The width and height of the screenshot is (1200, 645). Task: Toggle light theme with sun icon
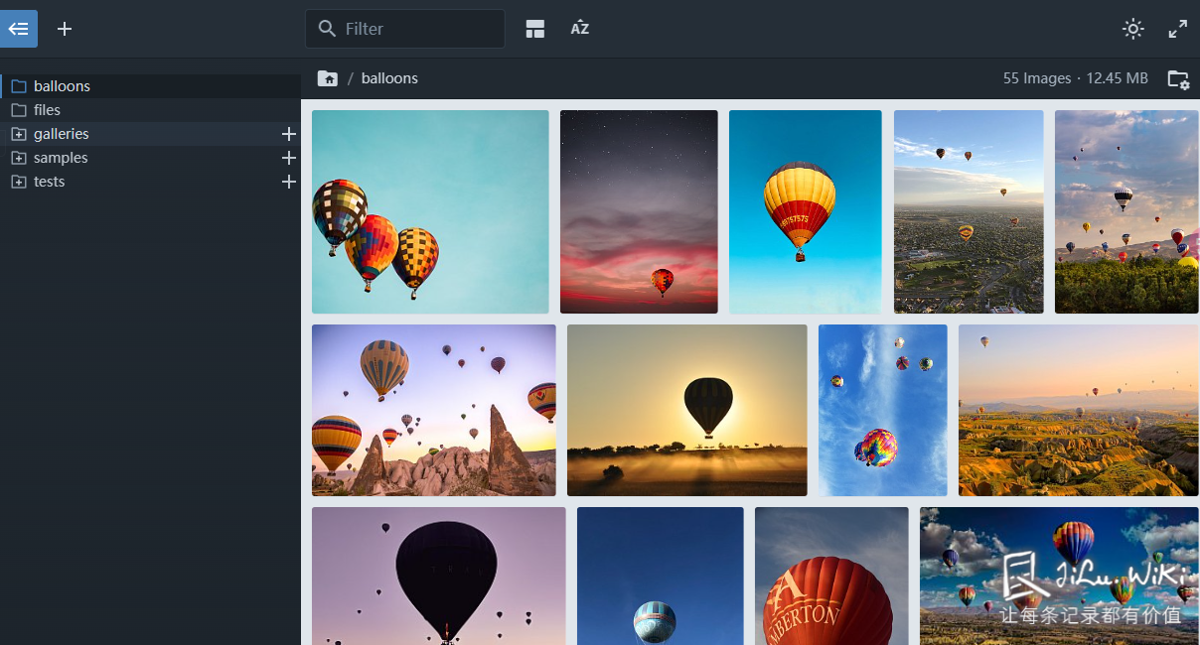[x=1133, y=29]
